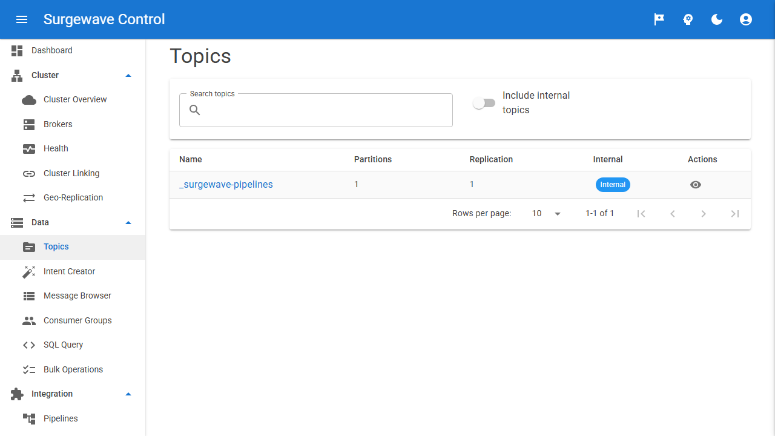
Task: Go to last page button
Action: click(x=735, y=214)
